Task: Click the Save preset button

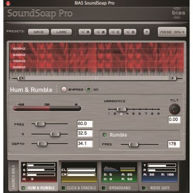Action: (39, 32)
